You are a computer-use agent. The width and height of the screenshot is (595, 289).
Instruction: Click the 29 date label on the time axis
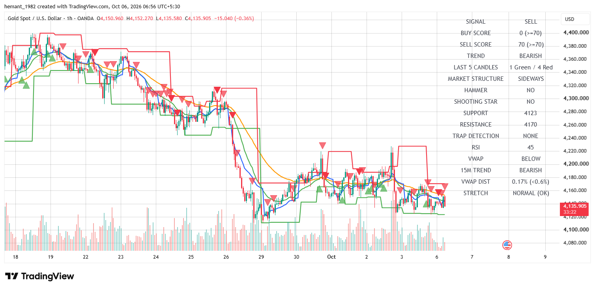point(261,257)
